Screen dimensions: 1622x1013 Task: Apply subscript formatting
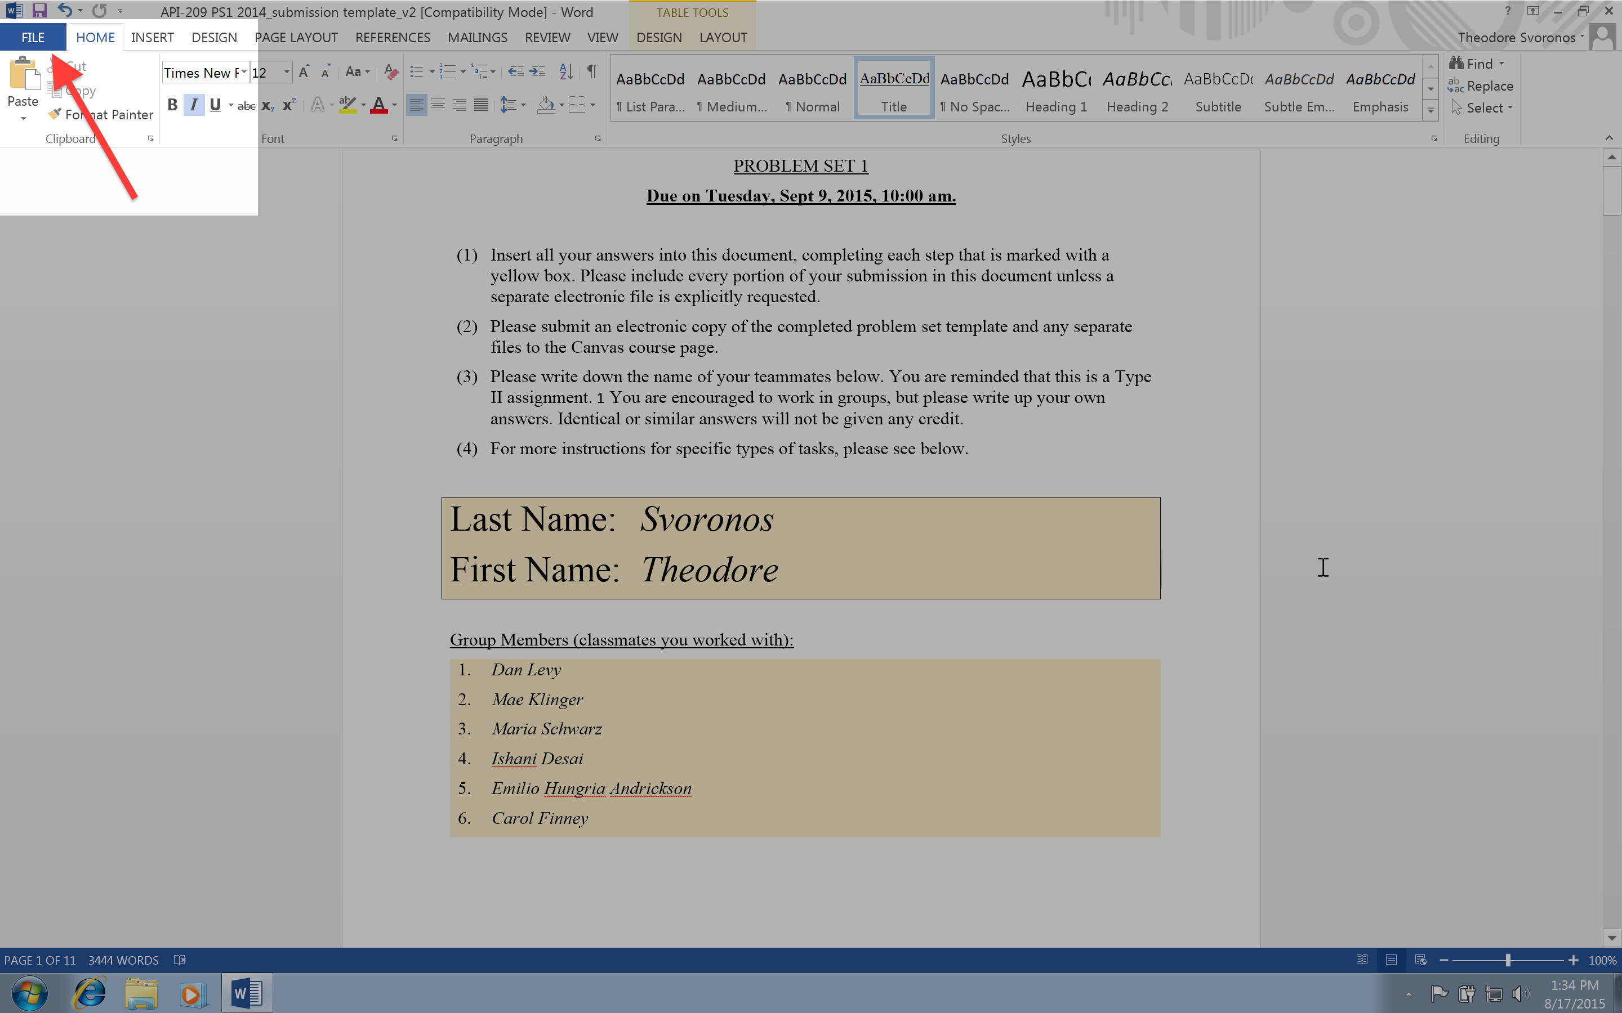coord(268,105)
